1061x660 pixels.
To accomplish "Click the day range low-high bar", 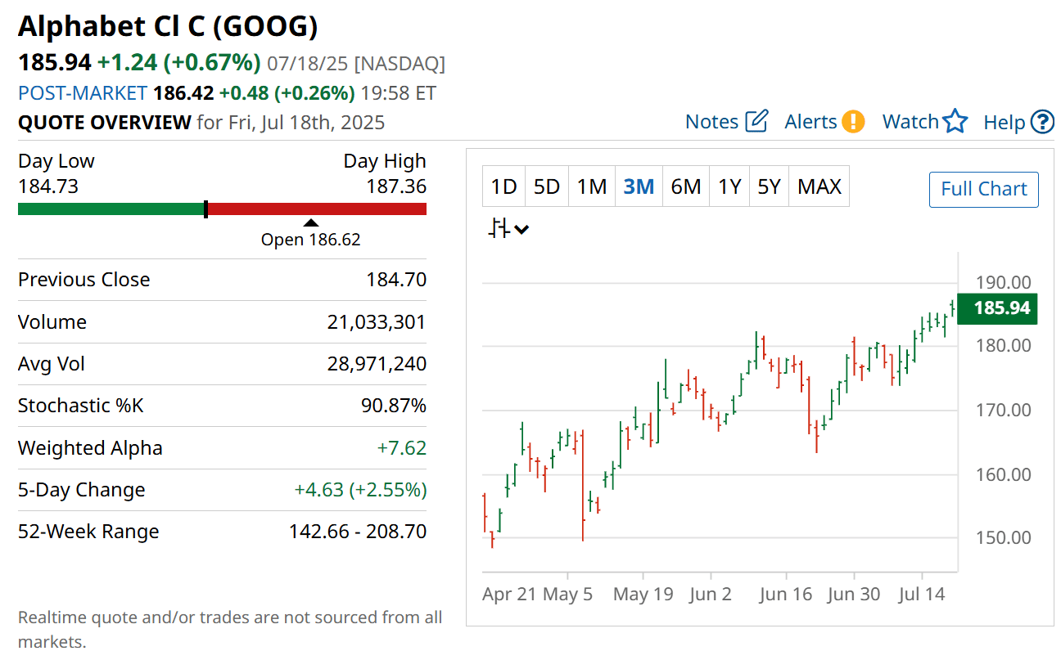I will coord(222,209).
